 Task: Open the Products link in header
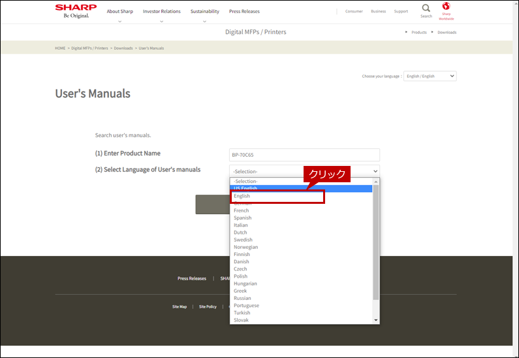click(x=419, y=33)
